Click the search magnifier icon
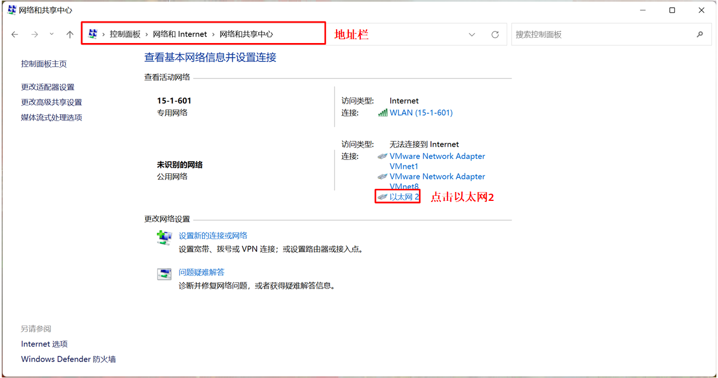The width and height of the screenshot is (718, 378). click(700, 34)
